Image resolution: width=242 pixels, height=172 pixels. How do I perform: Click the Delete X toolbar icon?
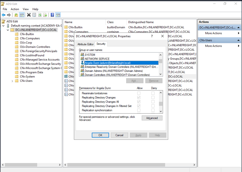(x=29, y=15)
